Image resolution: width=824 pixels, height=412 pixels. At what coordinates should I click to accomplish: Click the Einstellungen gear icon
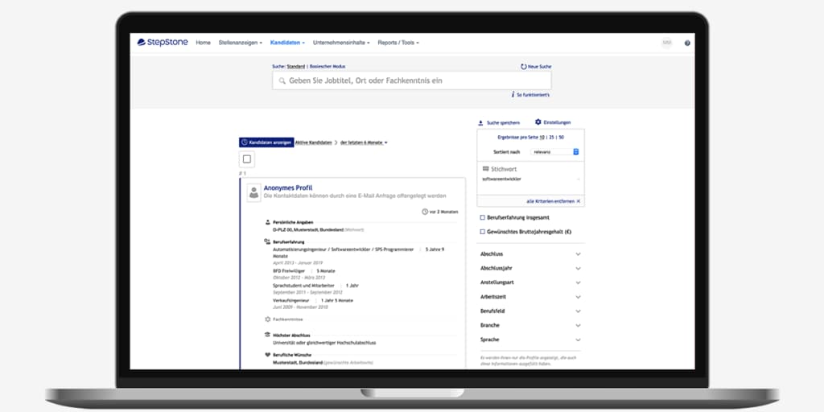(538, 122)
